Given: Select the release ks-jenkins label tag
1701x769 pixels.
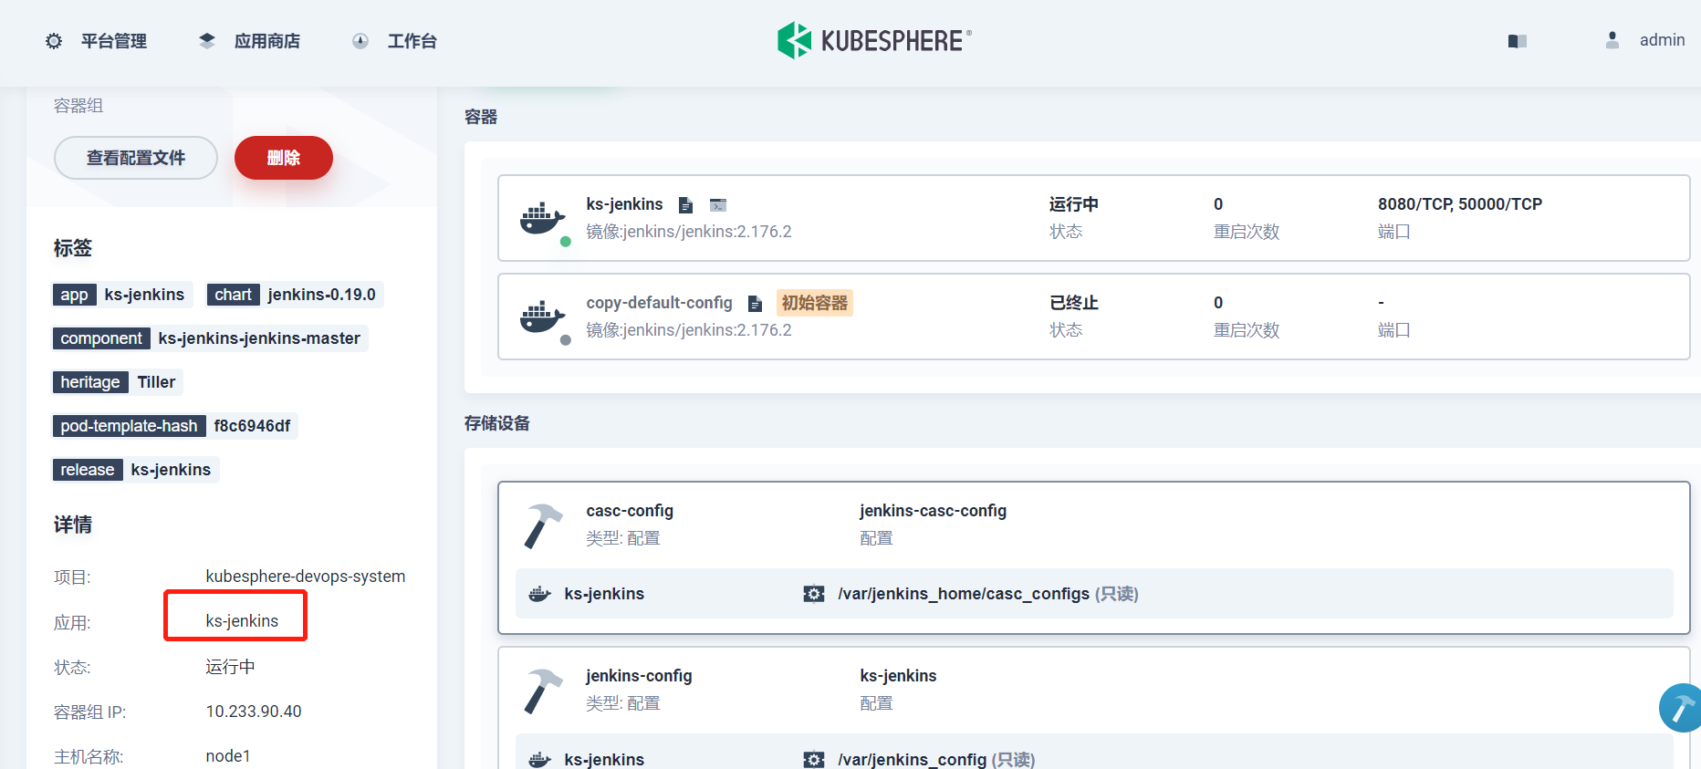Looking at the screenshot, I should [x=135, y=470].
